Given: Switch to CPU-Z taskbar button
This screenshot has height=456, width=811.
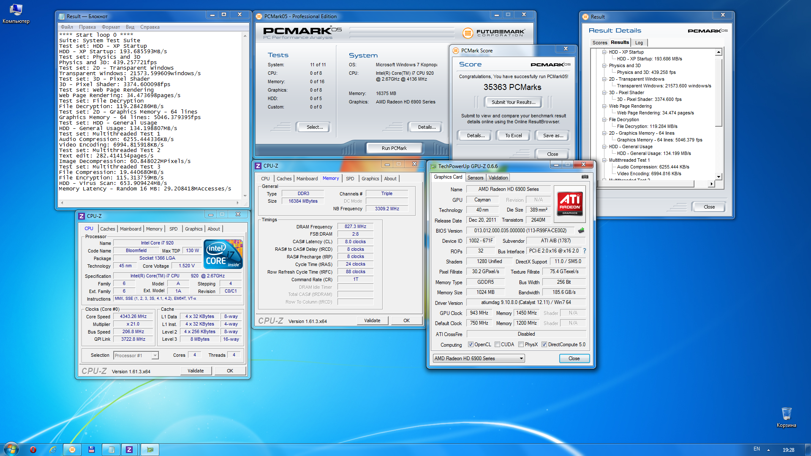Looking at the screenshot, I should point(130,450).
